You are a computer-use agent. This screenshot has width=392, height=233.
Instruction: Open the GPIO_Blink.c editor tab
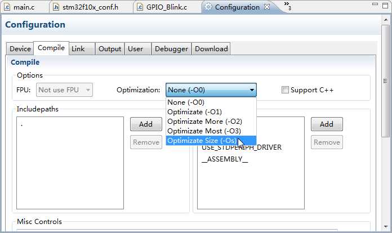pyautogui.click(x=167, y=7)
